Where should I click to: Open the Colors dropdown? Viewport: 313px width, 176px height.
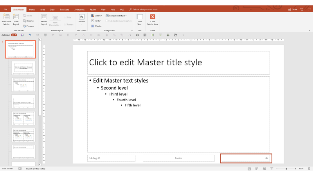click(x=97, y=16)
